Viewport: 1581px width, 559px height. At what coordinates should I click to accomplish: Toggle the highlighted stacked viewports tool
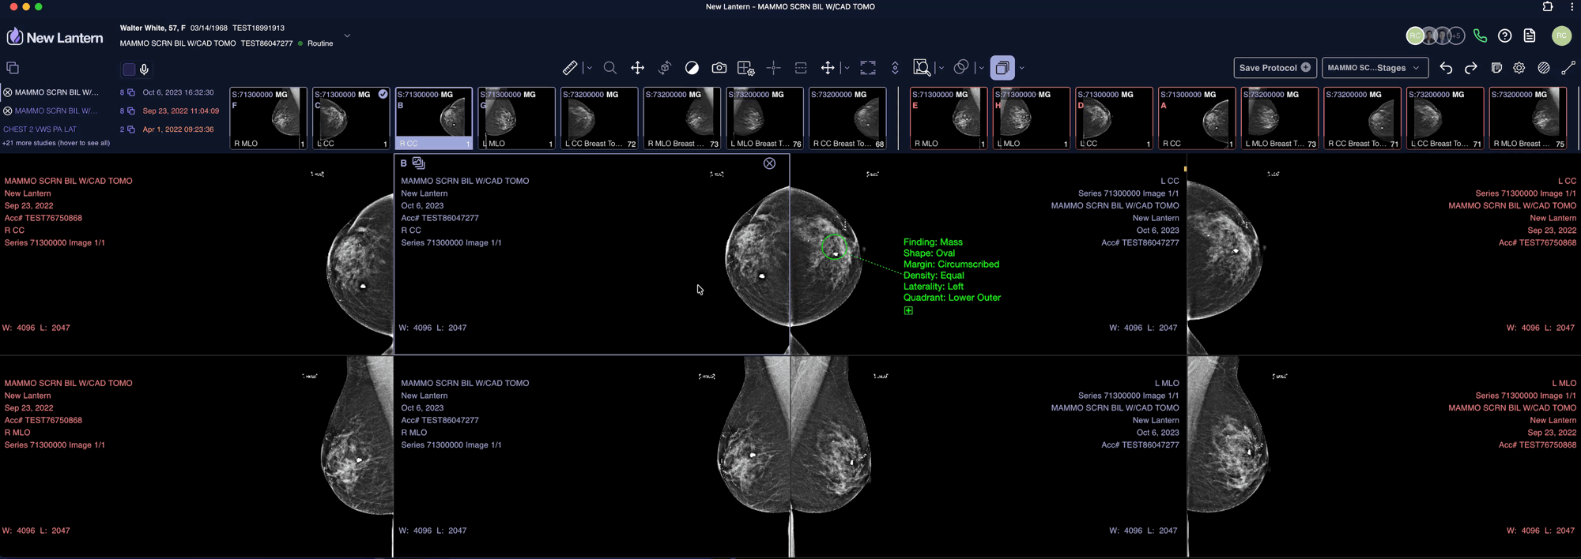[1002, 68]
